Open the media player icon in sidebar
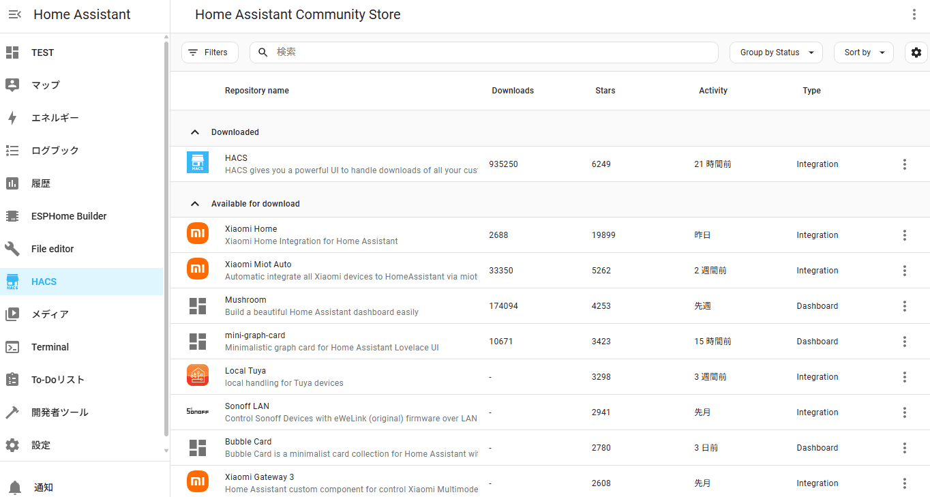930x497 pixels. [x=12, y=314]
